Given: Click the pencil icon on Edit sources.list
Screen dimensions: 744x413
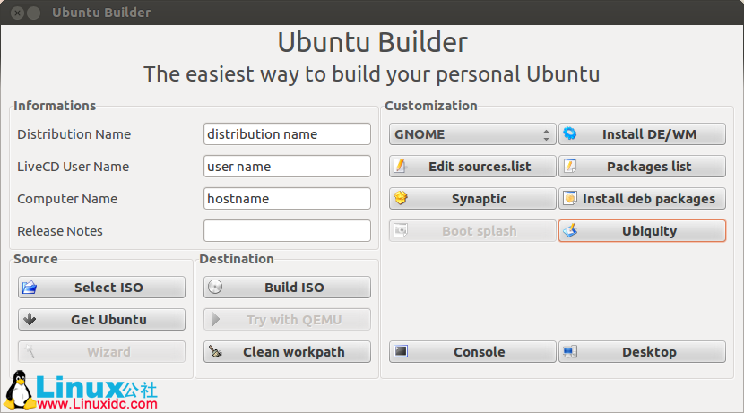Looking at the screenshot, I should click(x=401, y=166).
